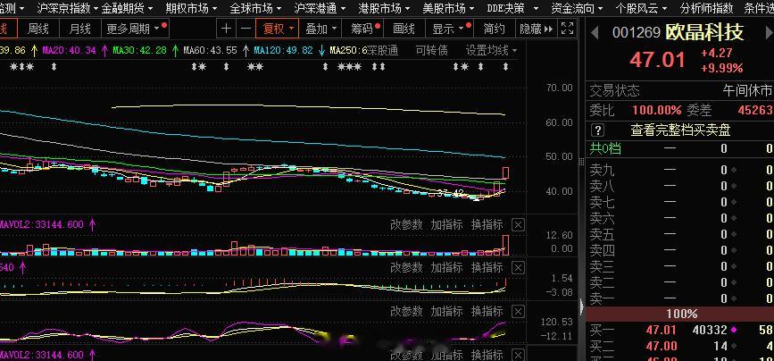Viewport: 774px width, 361px height.
Task: Click the MA20:40.34 label
Action: 69,50
